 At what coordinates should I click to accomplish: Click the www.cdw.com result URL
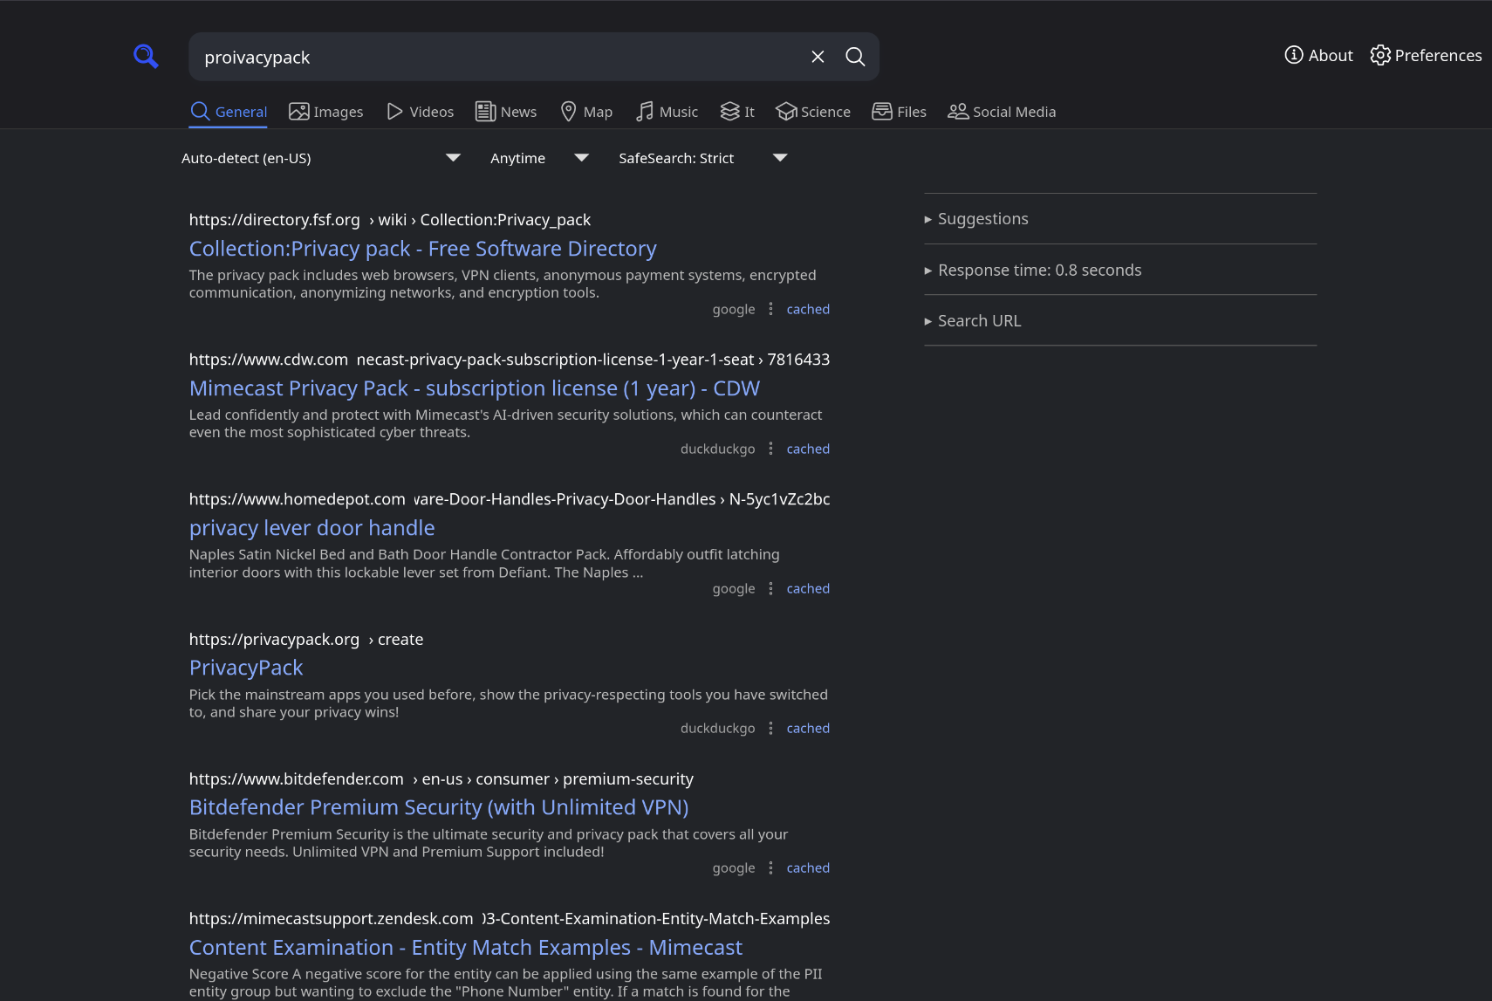[x=510, y=360]
